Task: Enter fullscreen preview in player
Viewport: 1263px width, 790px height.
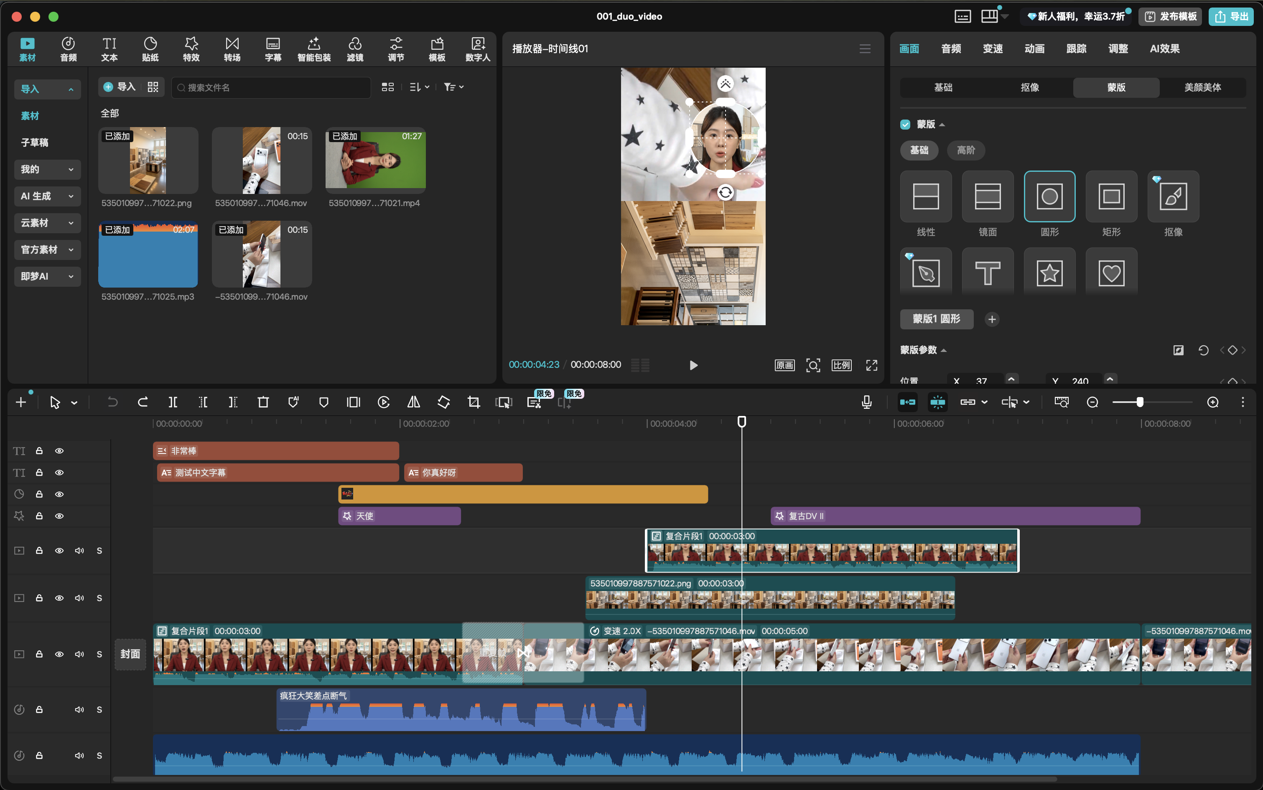Action: pyautogui.click(x=871, y=365)
